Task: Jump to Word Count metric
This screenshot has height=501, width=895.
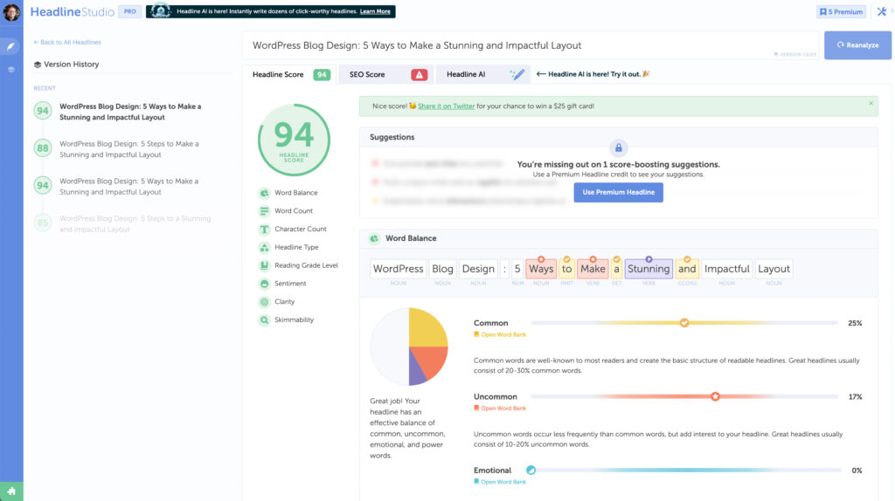Action: [293, 211]
